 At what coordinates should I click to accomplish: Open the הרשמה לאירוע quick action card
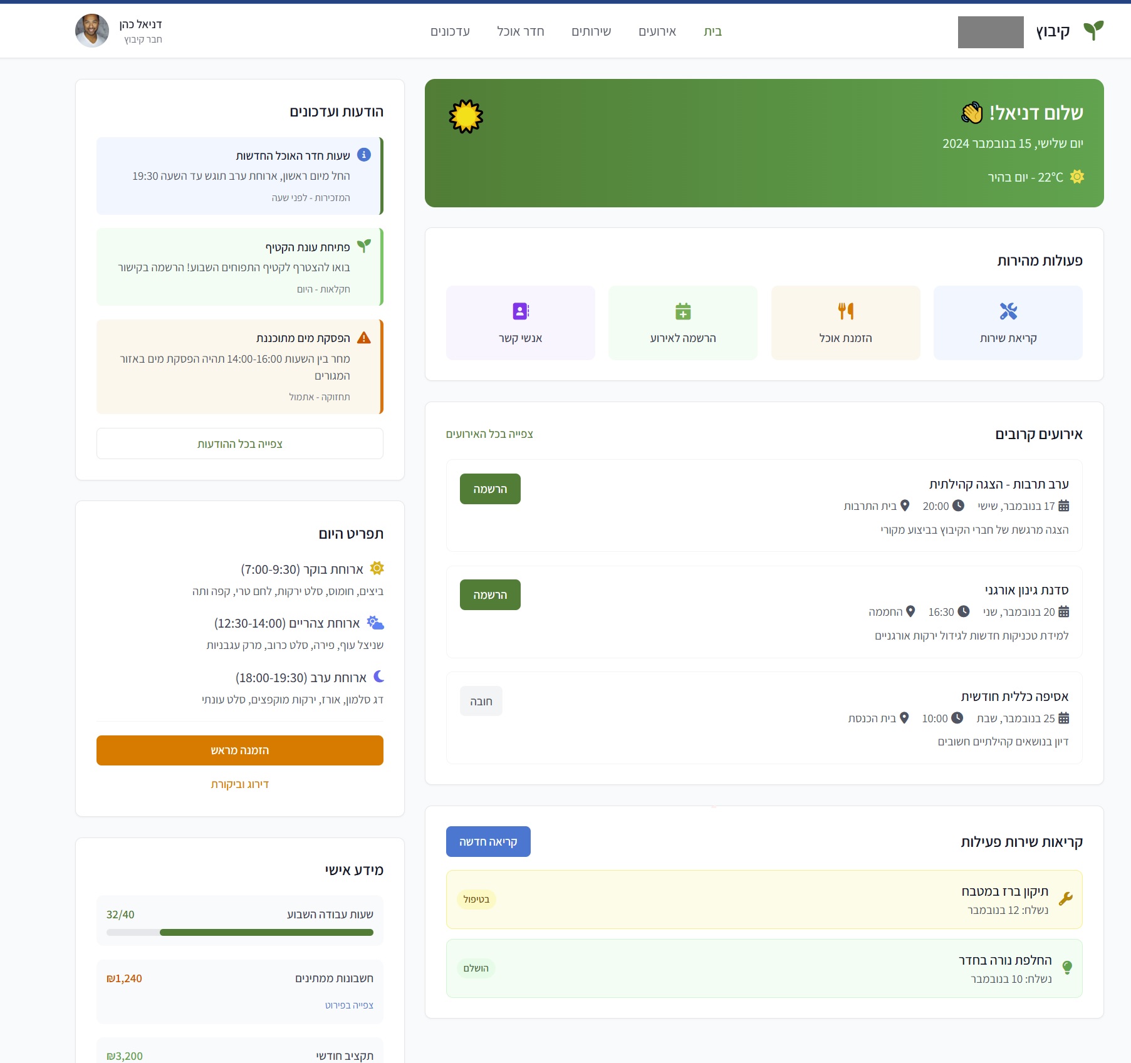click(x=683, y=323)
